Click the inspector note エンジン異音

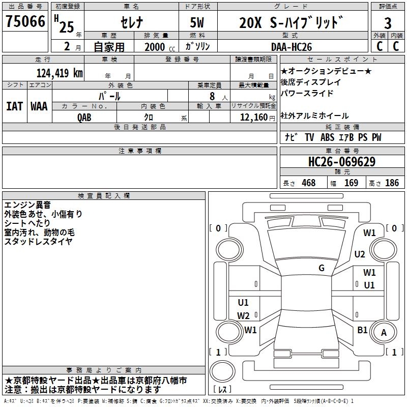(27, 205)
